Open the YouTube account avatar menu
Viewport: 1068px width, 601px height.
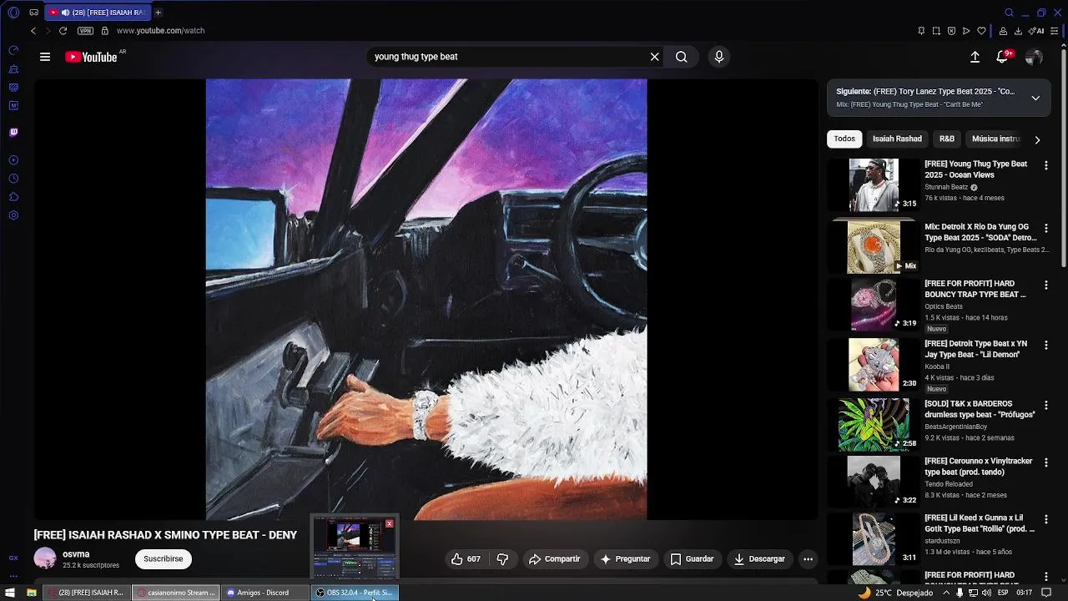click(1034, 57)
